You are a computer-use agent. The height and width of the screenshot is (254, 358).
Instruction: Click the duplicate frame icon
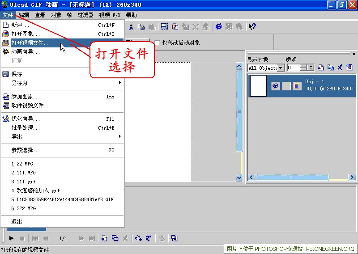[x=115, y=238]
